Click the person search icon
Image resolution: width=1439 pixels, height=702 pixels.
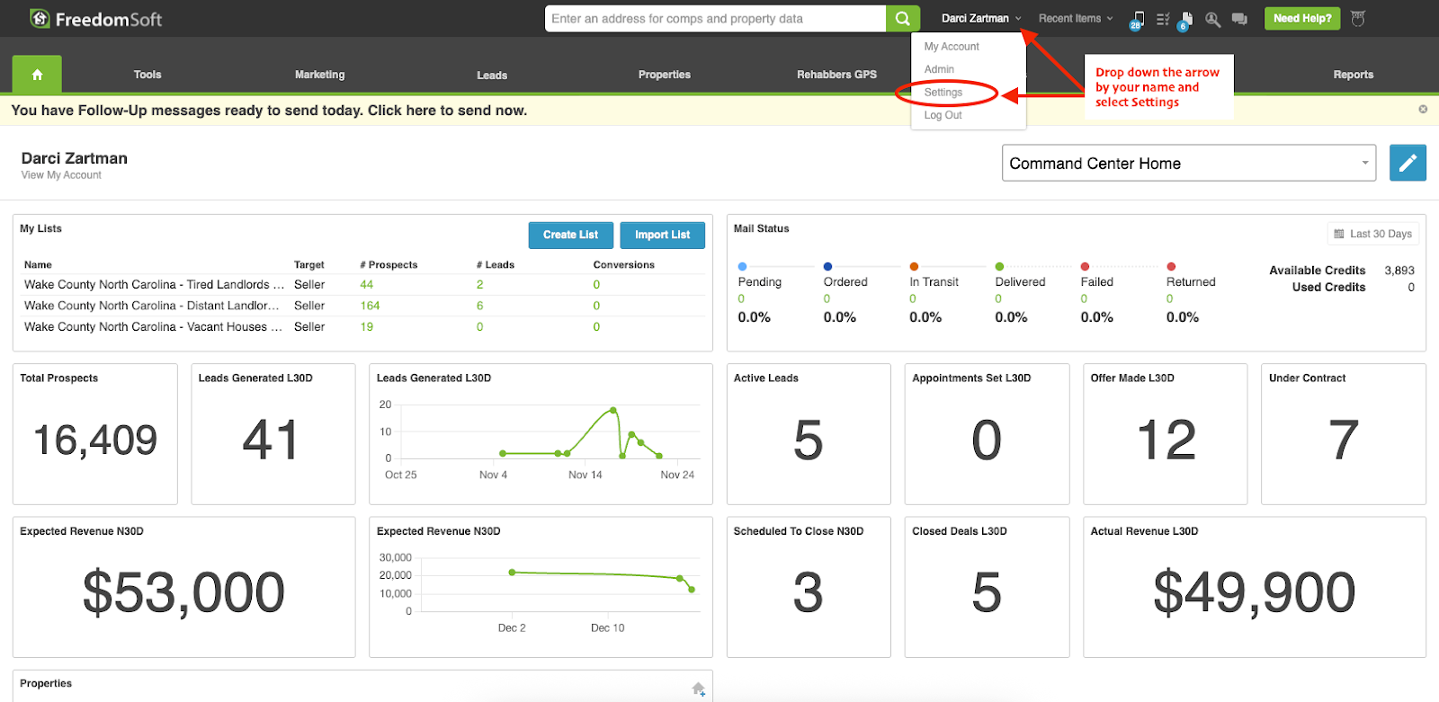(1212, 19)
